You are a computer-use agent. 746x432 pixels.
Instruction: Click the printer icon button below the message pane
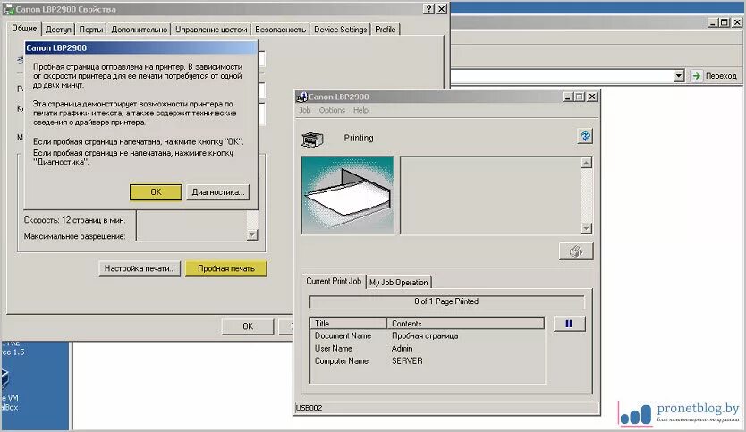(x=576, y=251)
